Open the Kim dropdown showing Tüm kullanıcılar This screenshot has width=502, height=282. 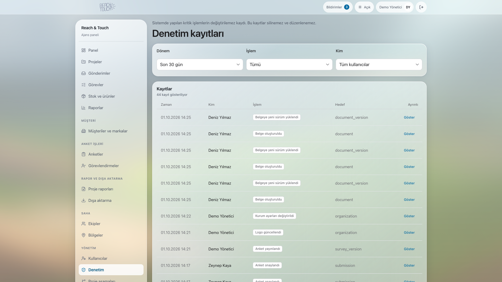click(x=379, y=64)
